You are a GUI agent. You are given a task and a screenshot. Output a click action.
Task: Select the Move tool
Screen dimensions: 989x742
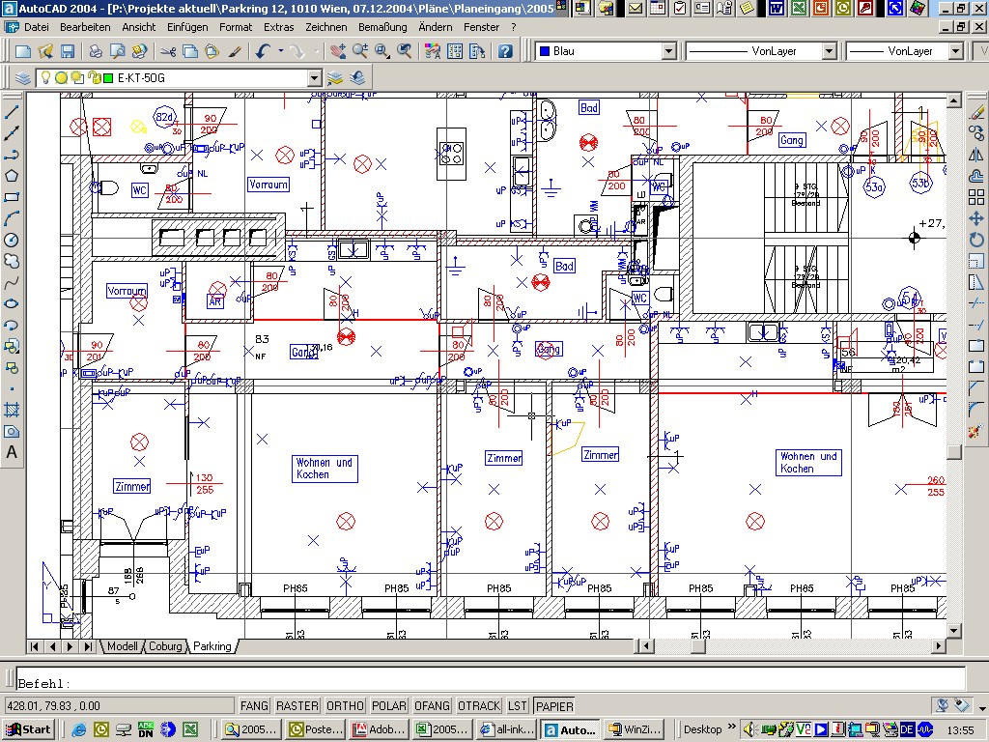[976, 218]
